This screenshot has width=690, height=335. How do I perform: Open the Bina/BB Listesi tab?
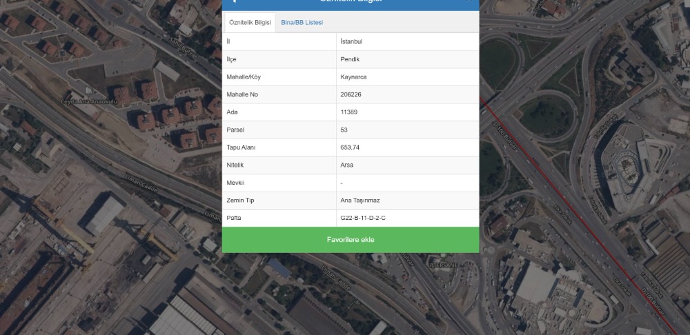(x=302, y=23)
